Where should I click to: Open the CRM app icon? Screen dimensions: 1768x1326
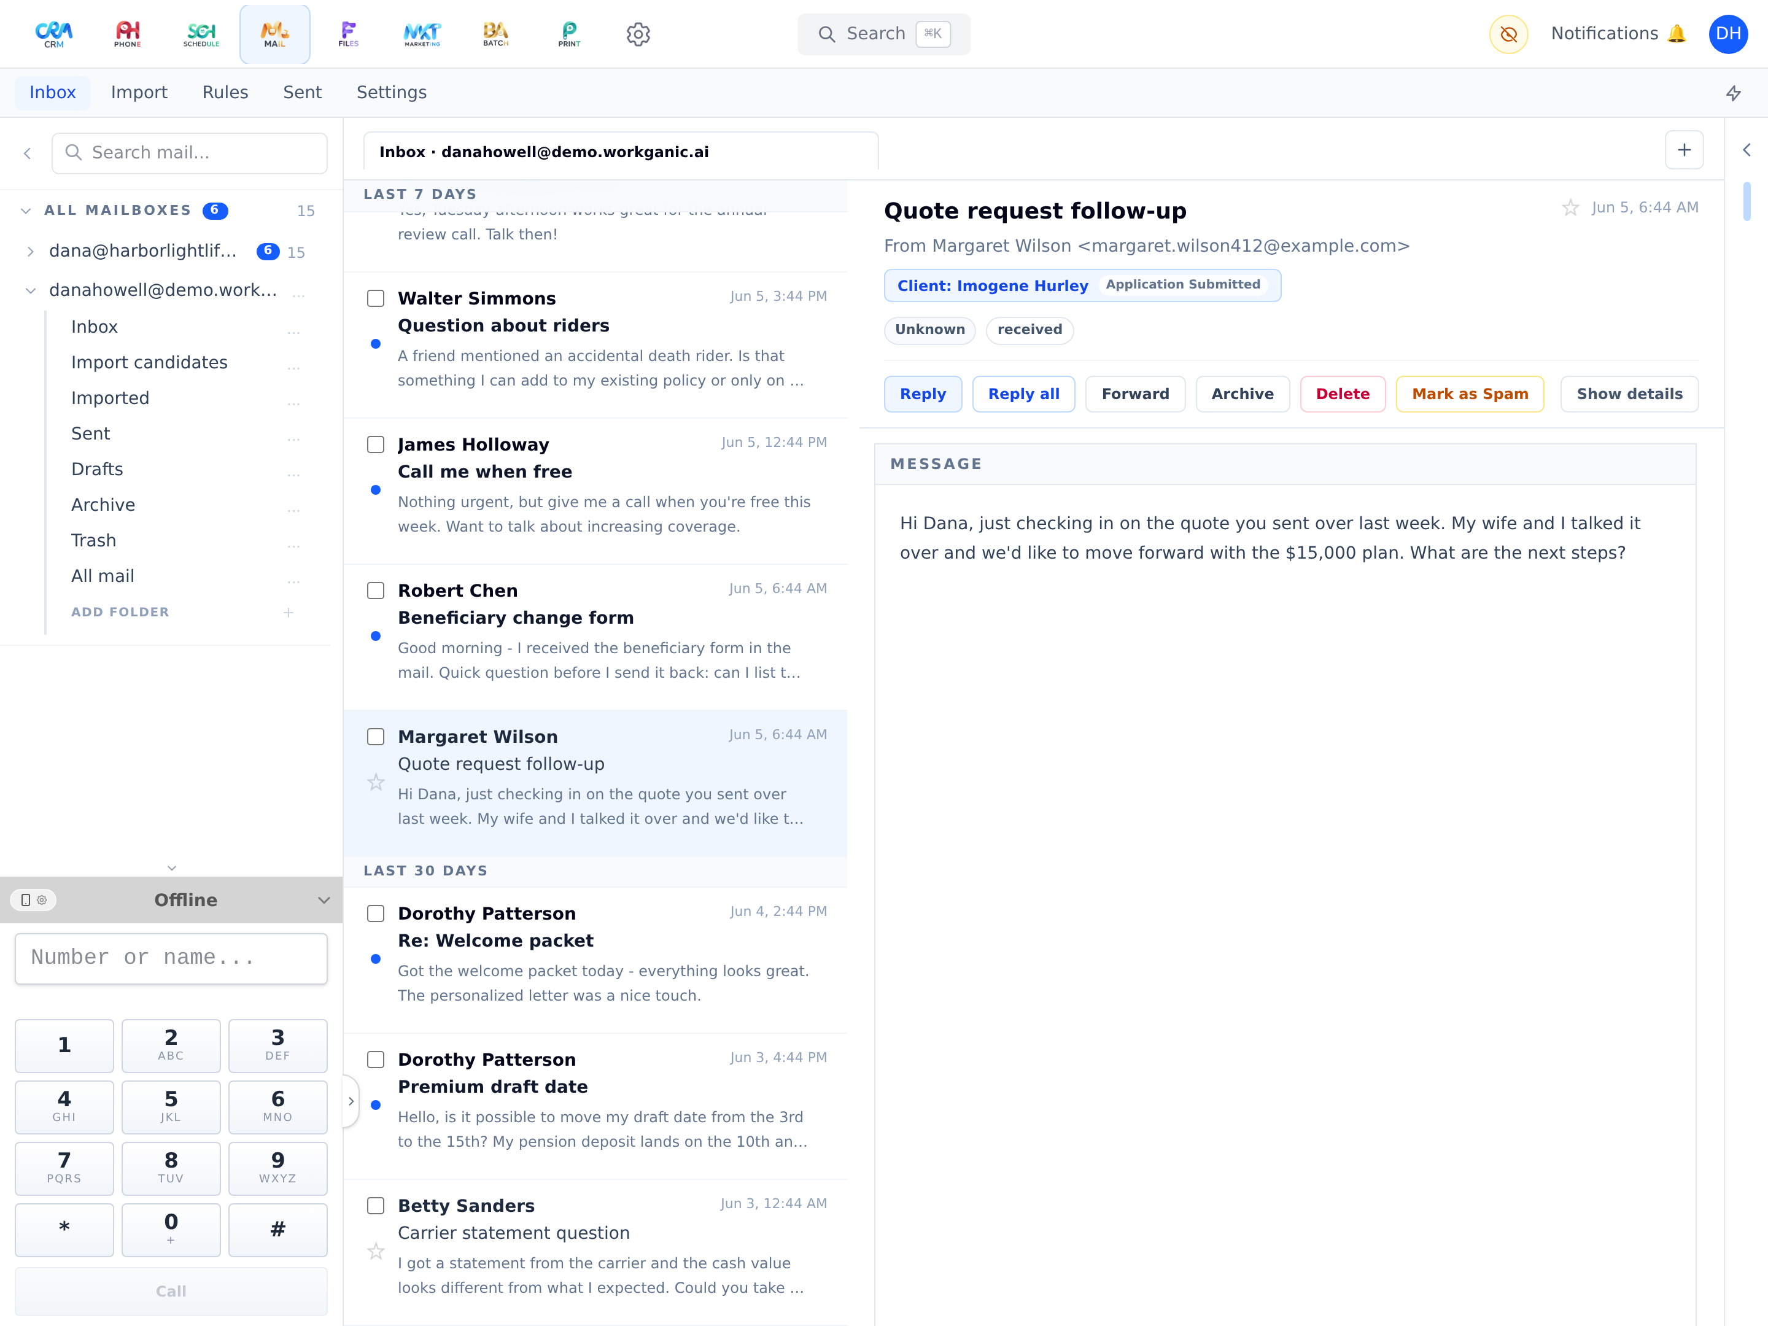[x=53, y=34]
